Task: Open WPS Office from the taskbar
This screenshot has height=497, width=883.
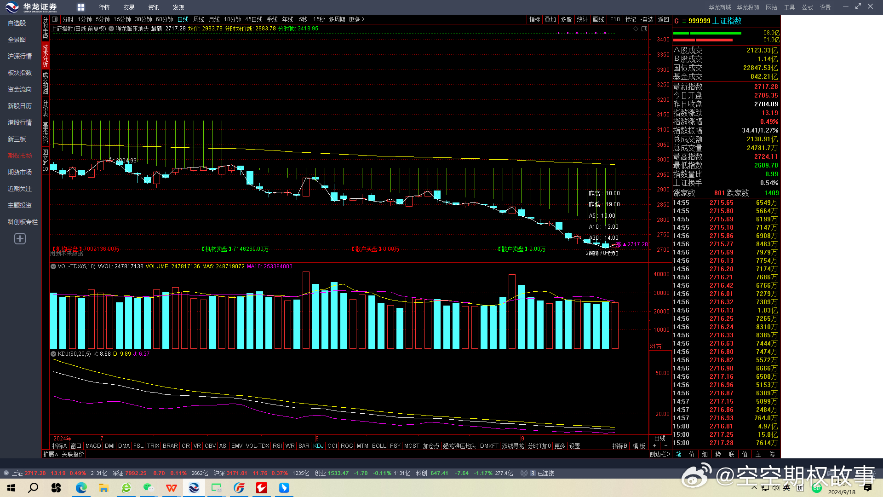Action: pos(172,488)
